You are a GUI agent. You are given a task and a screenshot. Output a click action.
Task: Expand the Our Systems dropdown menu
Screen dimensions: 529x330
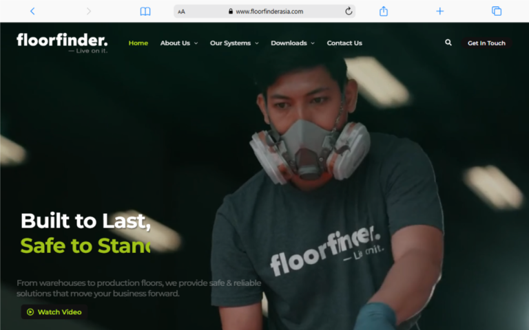pyautogui.click(x=234, y=43)
